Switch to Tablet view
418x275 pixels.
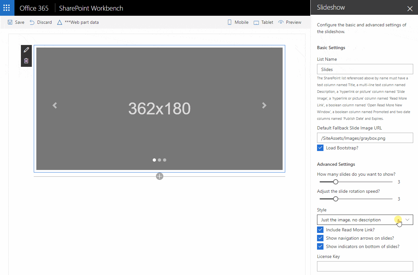point(263,22)
